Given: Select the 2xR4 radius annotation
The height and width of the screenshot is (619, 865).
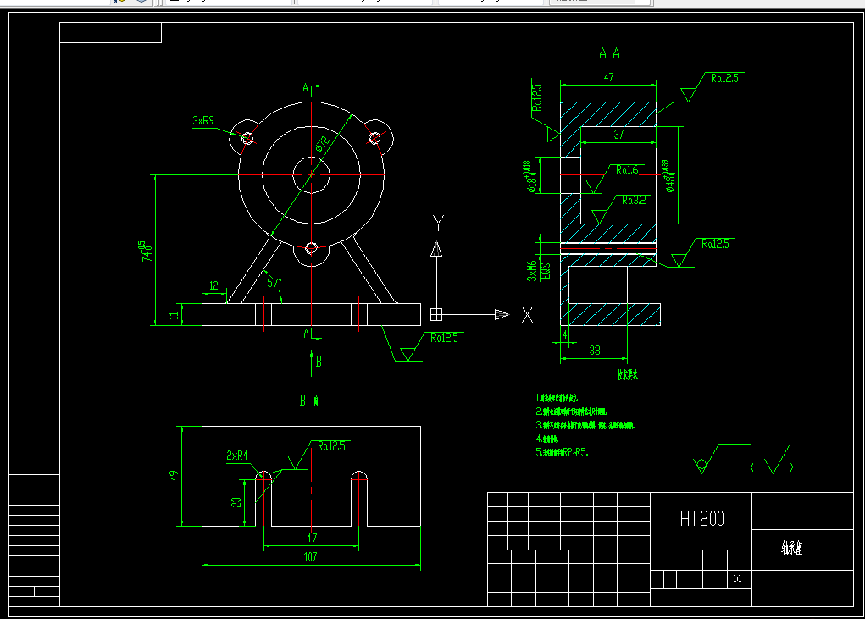Looking at the screenshot, I should point(237,456).
